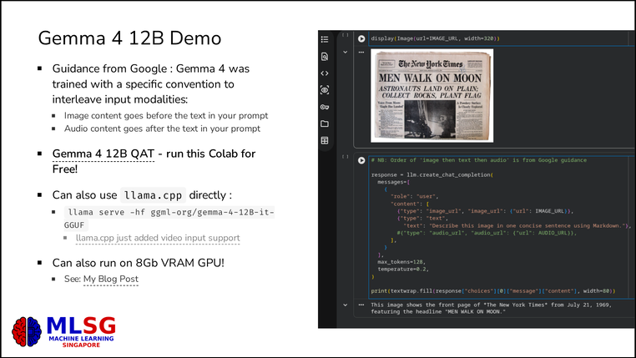
Task: Open the My Blog Post link
Action: click(111, 279)
